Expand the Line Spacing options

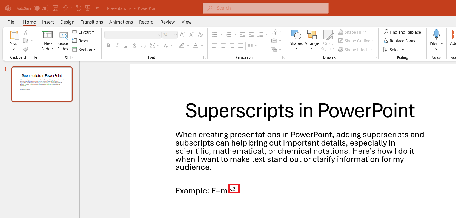click(262, 34)
